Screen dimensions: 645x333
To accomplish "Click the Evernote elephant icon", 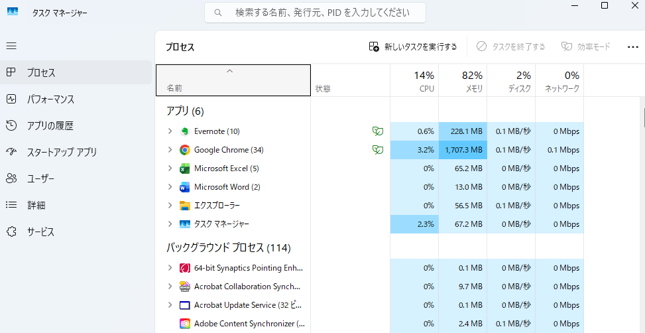I will coord(185,131).
